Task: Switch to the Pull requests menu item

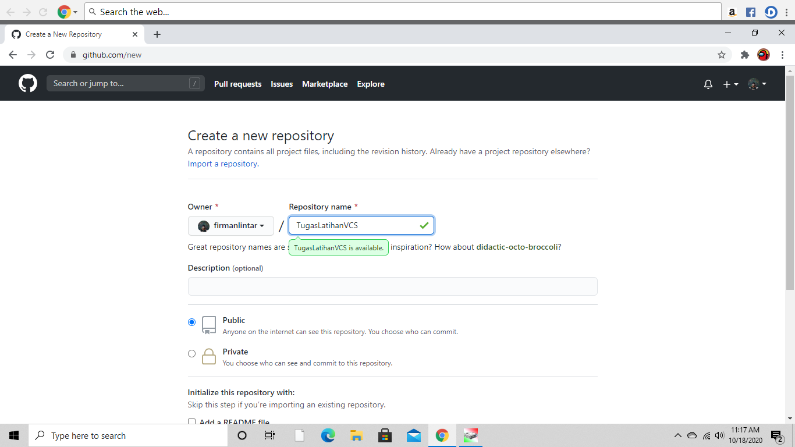Action: click(237, 84)
